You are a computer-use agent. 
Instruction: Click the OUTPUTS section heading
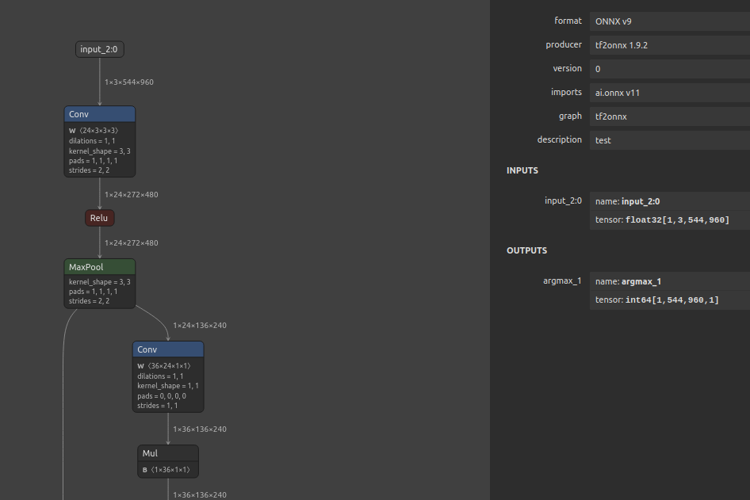tap(527, 250)
